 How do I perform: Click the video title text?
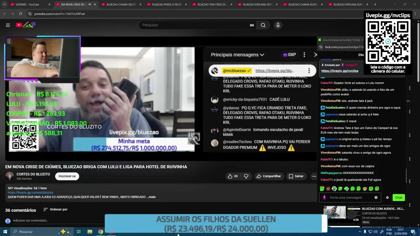click(96, 167)
